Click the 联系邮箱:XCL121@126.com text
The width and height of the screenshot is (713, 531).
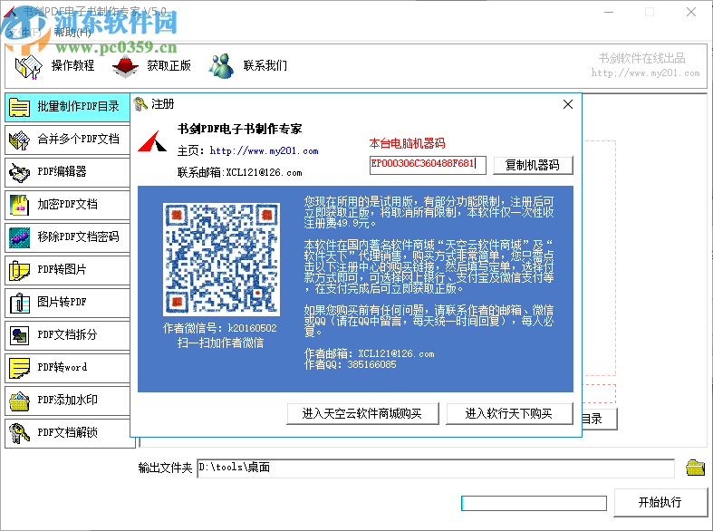tap(240, 173)
